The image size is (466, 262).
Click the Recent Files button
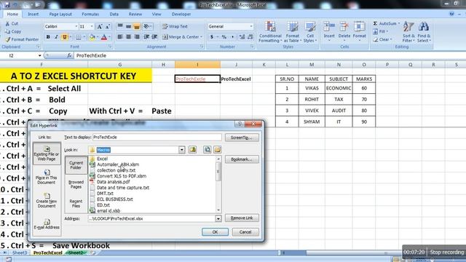point(76,204)
